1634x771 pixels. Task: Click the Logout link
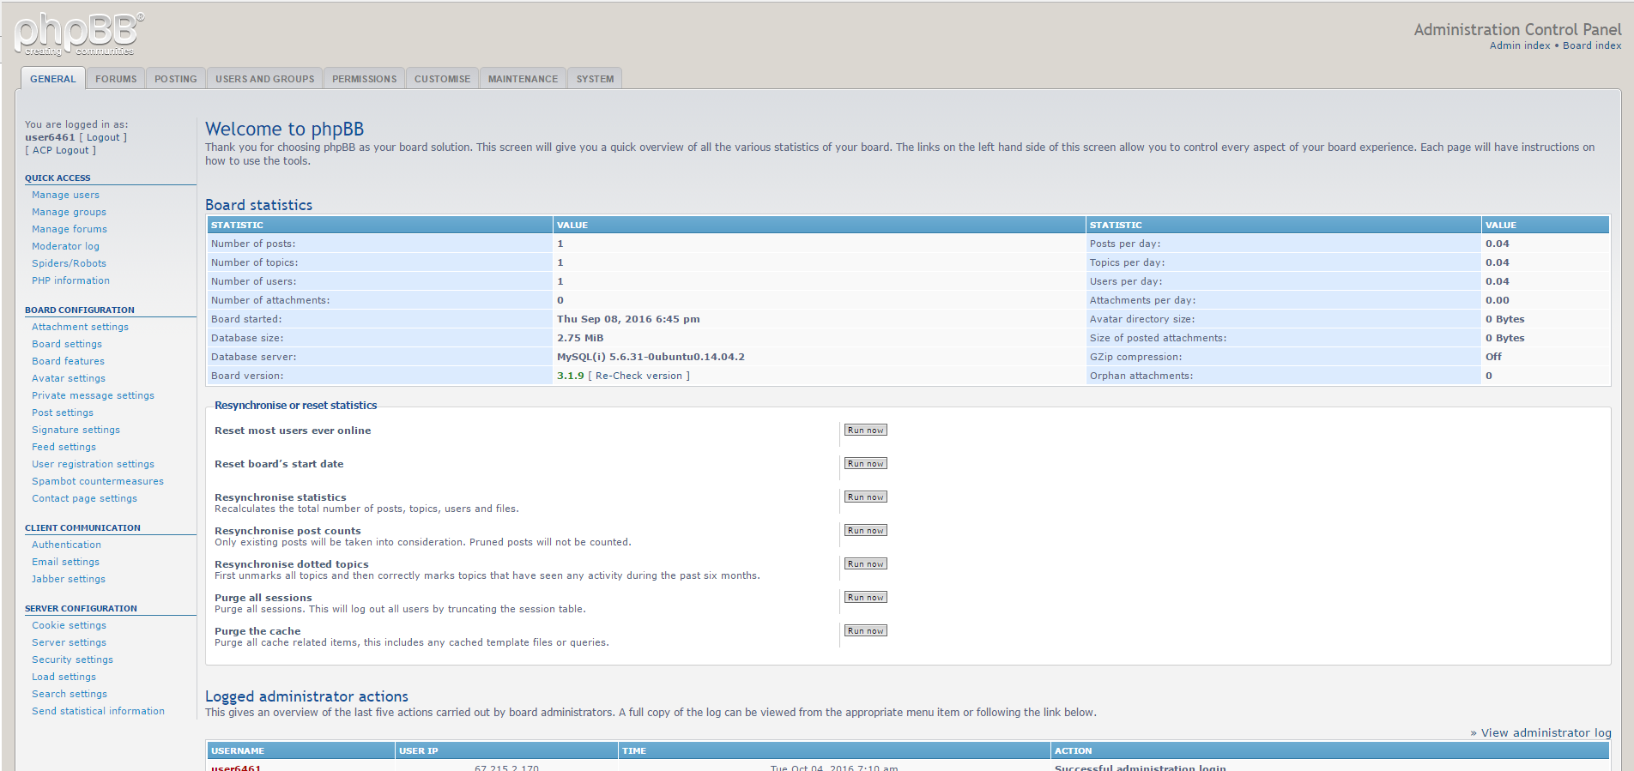pos(103,137)
